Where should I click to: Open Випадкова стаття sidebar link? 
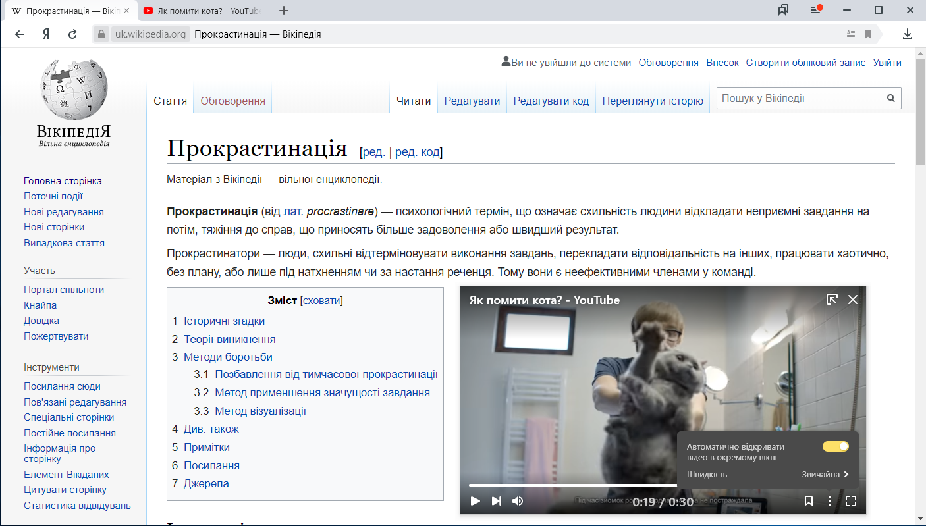[64, 243]
